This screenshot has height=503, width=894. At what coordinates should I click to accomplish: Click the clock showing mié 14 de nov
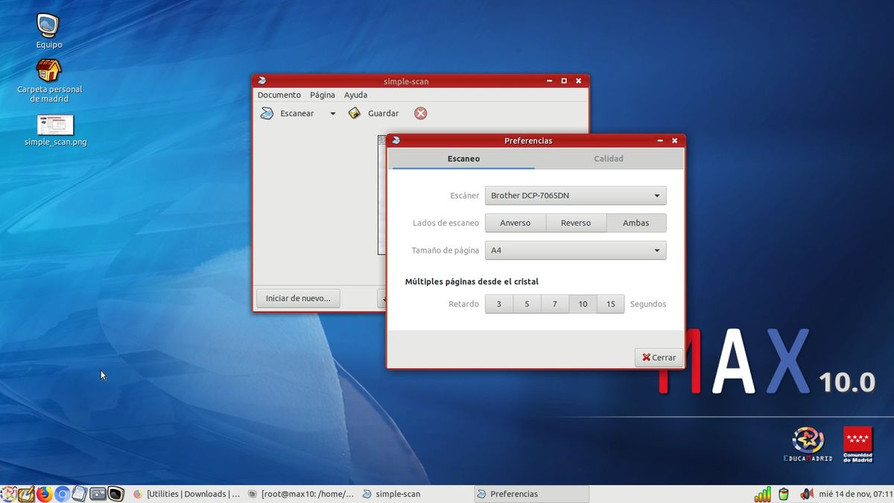click(855, 494)
